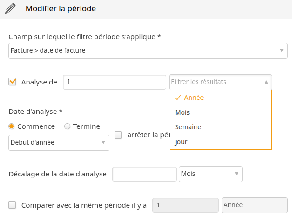Tick Comparer avec la même période checkbox
Viewport: 292px width, 217px height.
(x=12, y=205)
